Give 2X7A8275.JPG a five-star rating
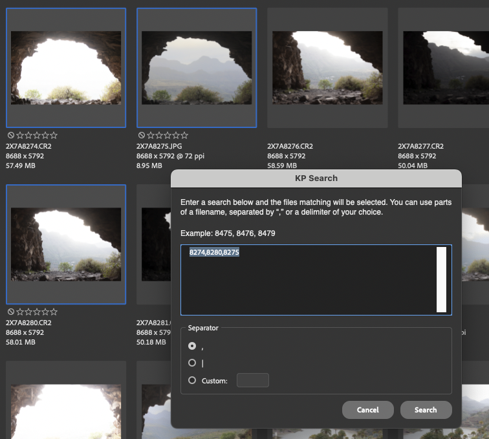Viewport: 489px width, 439px height. (184, 135)
